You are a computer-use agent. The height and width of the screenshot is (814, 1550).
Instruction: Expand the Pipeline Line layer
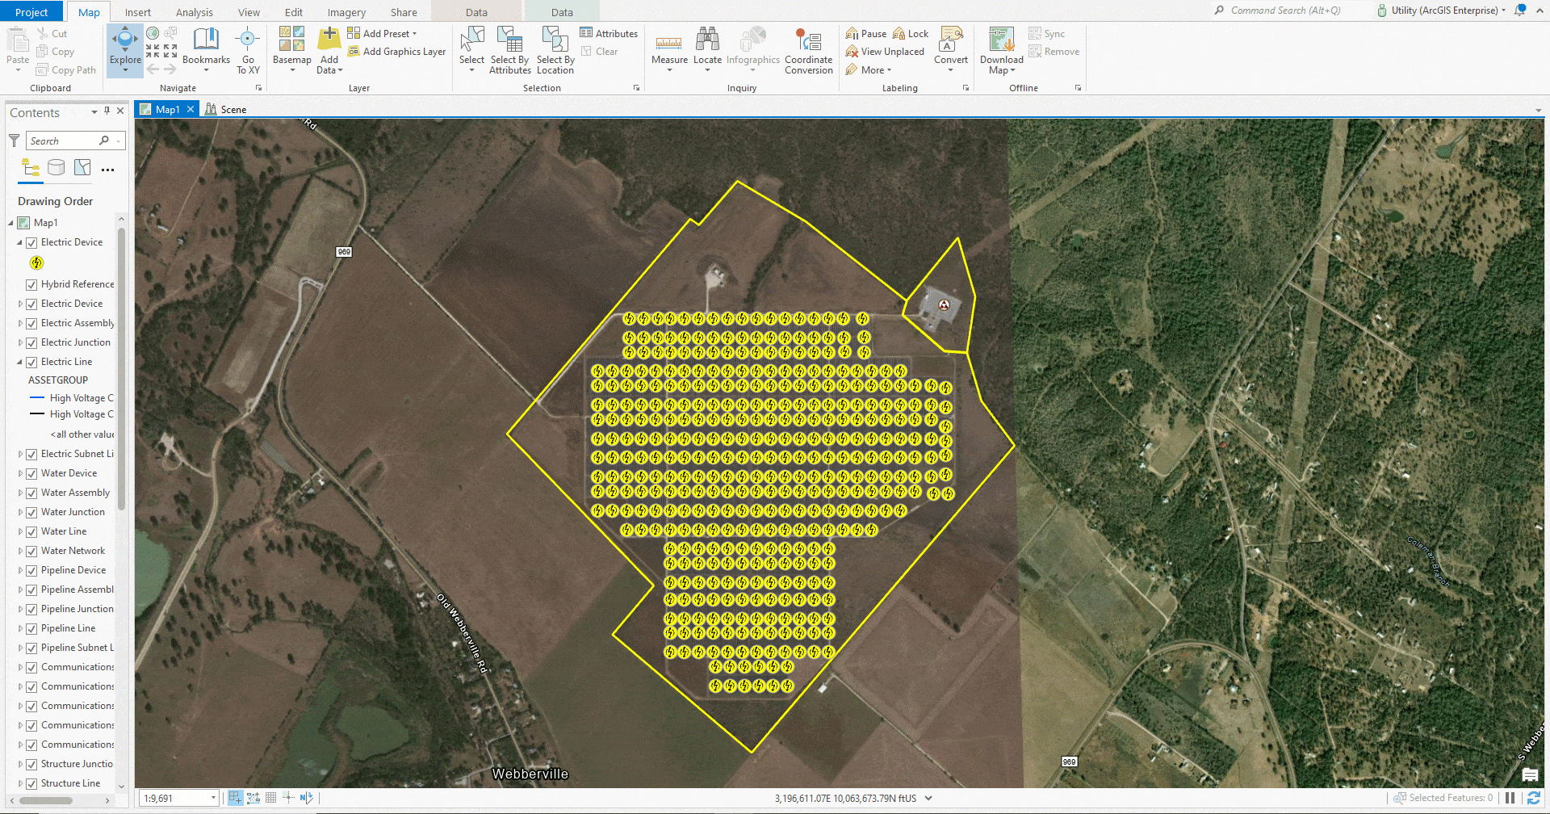(20, 628)
